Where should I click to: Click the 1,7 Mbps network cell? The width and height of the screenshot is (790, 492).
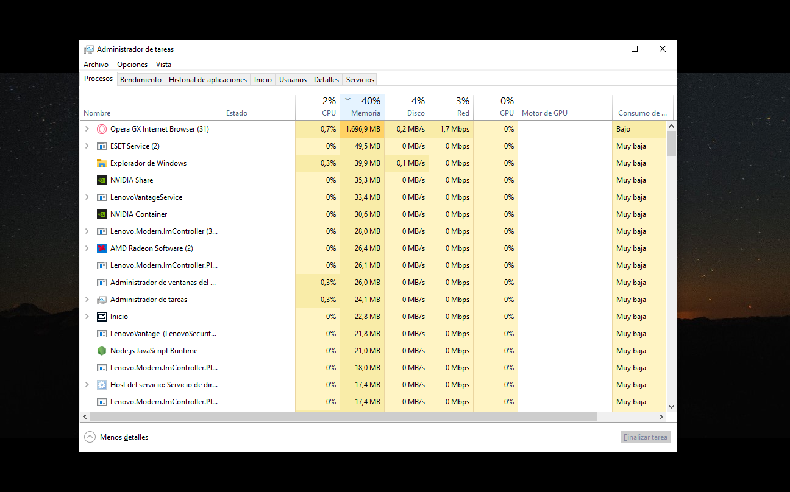tap(451, 129)
